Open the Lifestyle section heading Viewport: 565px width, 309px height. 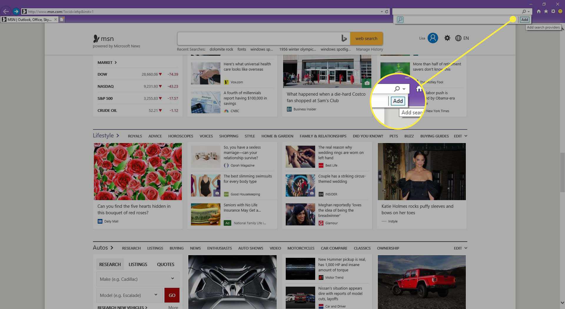106,135
